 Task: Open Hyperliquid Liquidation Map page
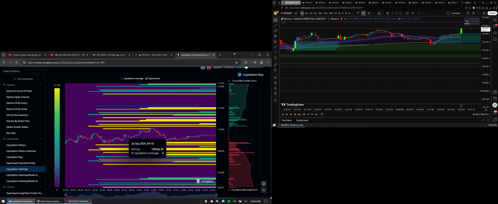(21, 163)
